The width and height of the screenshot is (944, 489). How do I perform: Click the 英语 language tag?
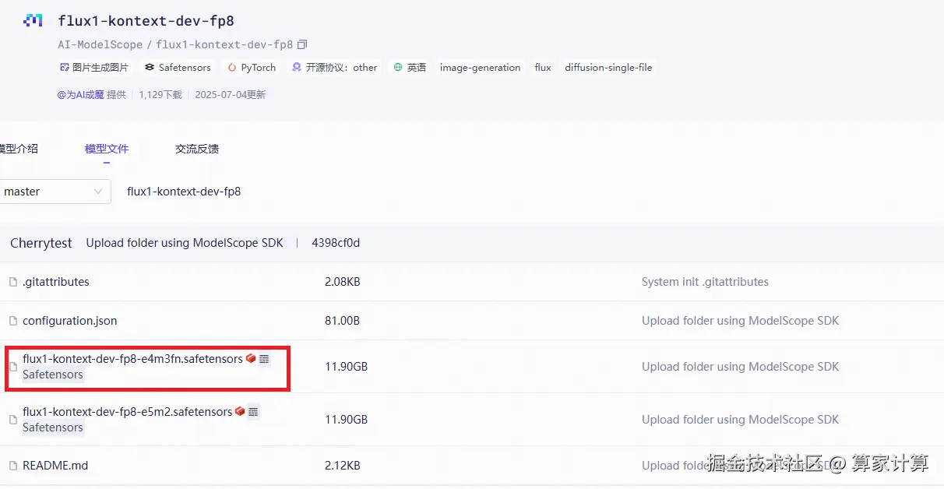pyautogui.click(x=410, y=68)
